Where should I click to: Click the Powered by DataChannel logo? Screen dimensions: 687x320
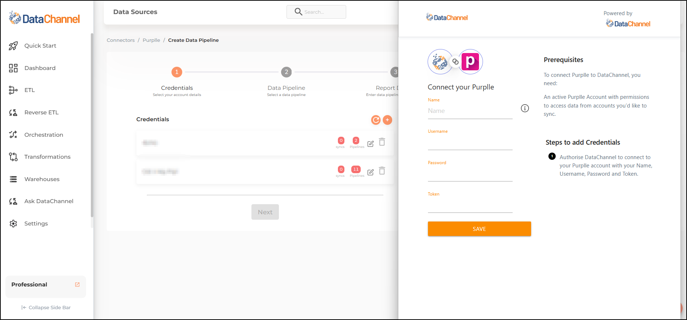(628, 24)
